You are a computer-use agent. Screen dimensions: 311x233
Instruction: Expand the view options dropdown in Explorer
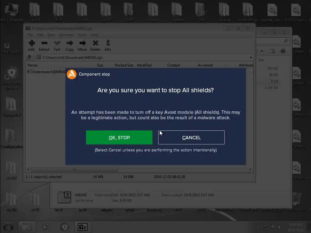(x=262, y=51)
